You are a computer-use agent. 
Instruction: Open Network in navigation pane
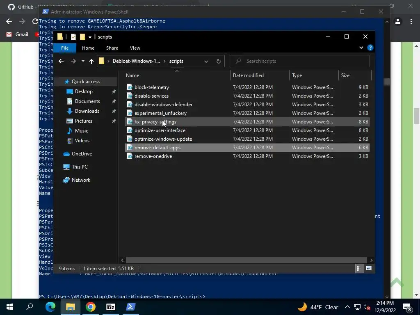click(x=81, y=180)
